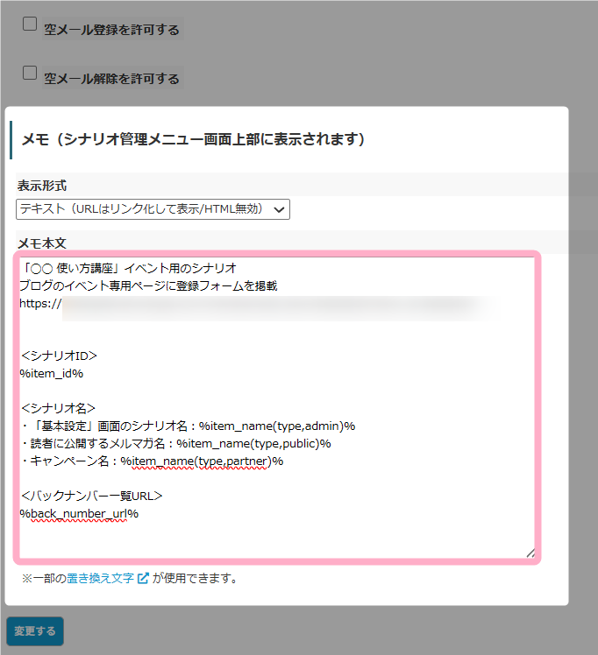Click the empty area below %back_number_url% in memo
598x655 pixels.
pyautogui.click(x=263, y=536)
